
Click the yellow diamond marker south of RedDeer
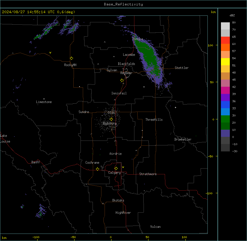(122, 80)
